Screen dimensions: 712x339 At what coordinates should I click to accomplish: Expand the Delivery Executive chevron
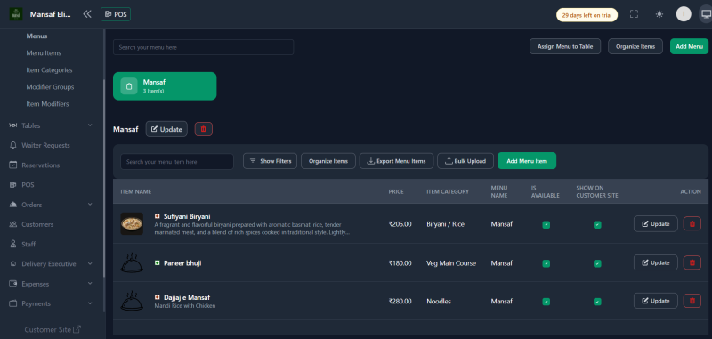point(90,263)
